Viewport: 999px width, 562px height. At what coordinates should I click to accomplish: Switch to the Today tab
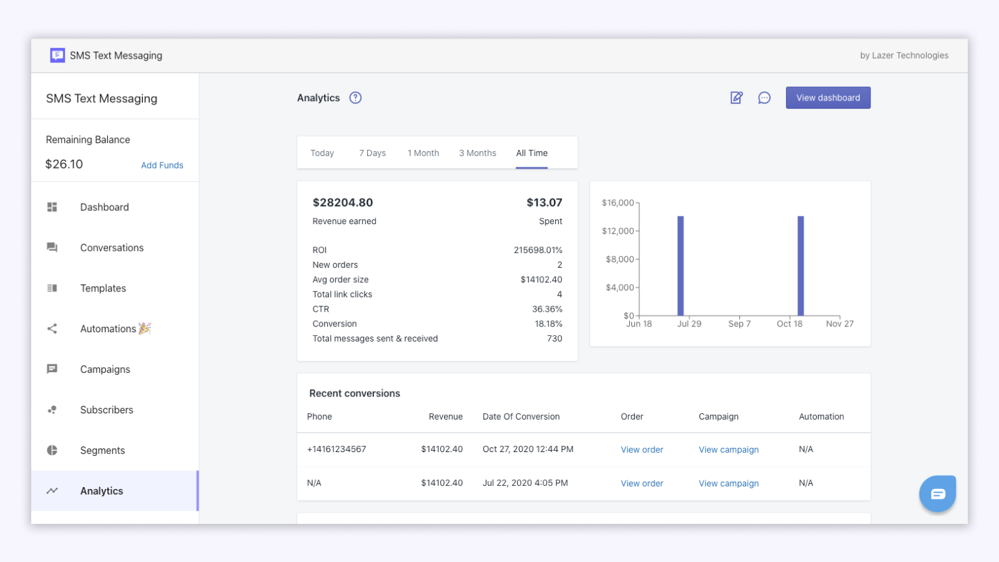[322, 153]
